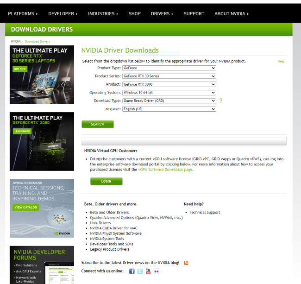
Task: Click the Twitter icon
Action: coord(140,271)
